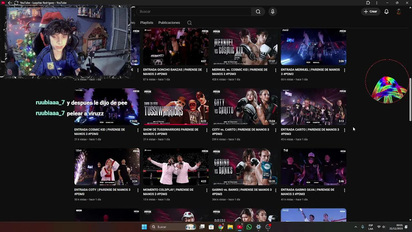Click title 'ENTRADA GABINO SILVA | PARENSE DE MANOS 3'

coord(308,192)
